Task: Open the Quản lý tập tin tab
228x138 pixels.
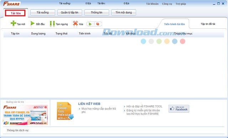Action: click(x=70, y=12)
